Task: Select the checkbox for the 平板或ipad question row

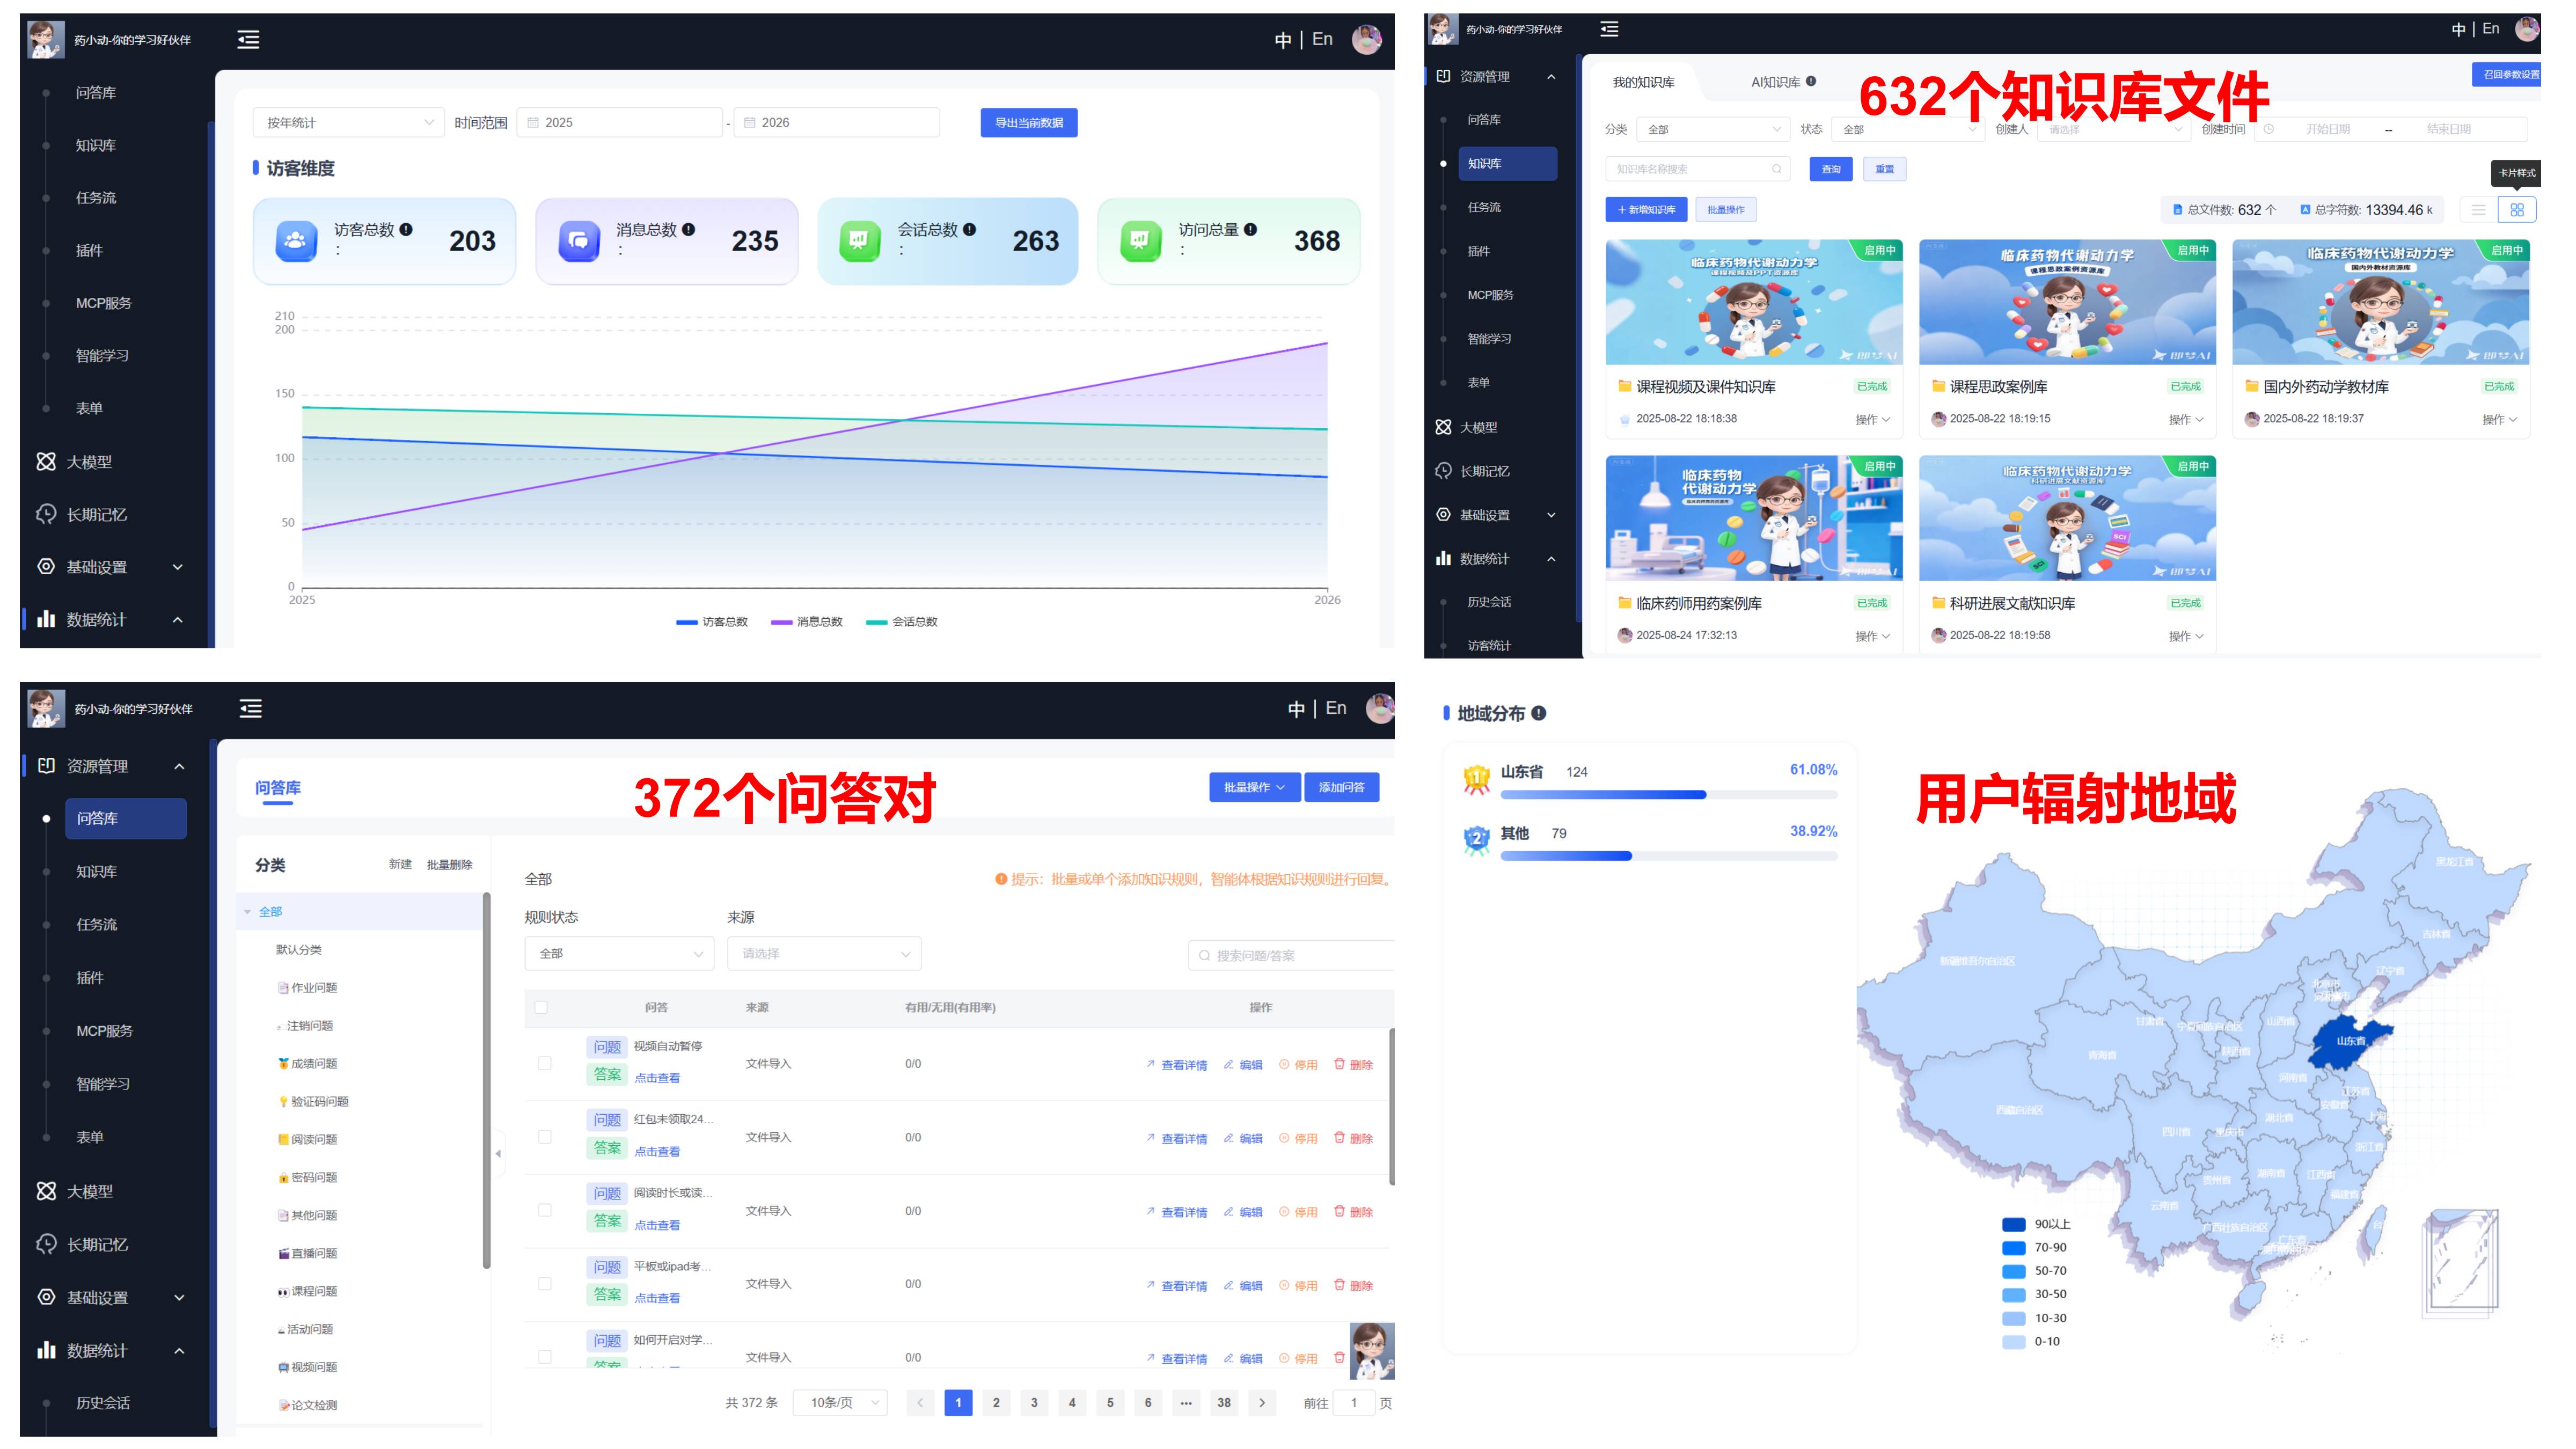Action: point(545,1283)
